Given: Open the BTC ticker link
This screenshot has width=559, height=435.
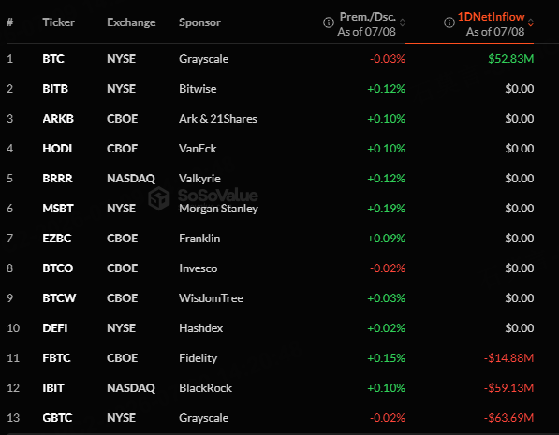Looking at the screenshot, I should [x=53, y=59].
